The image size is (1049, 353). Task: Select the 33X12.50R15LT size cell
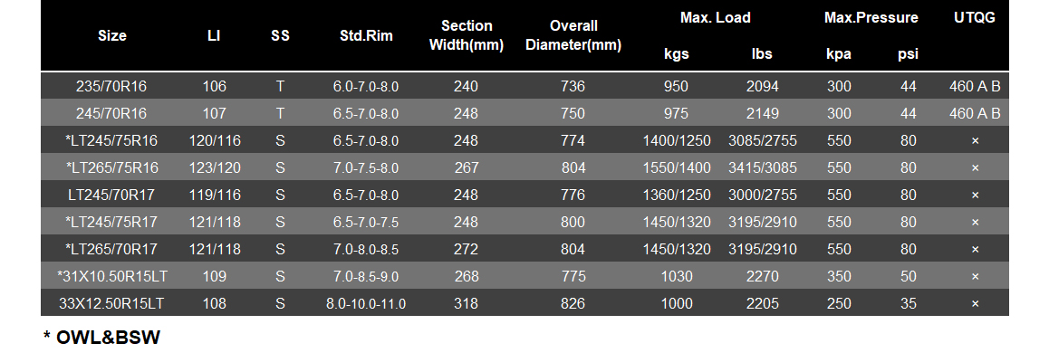111,303
